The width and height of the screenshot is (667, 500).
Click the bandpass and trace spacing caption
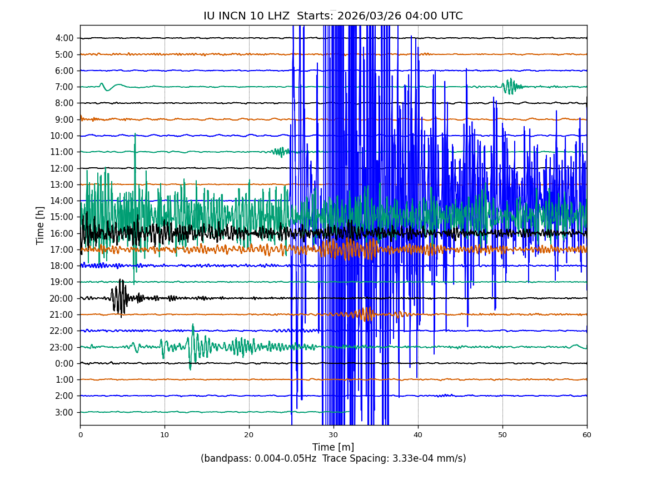tap(333, 459)
